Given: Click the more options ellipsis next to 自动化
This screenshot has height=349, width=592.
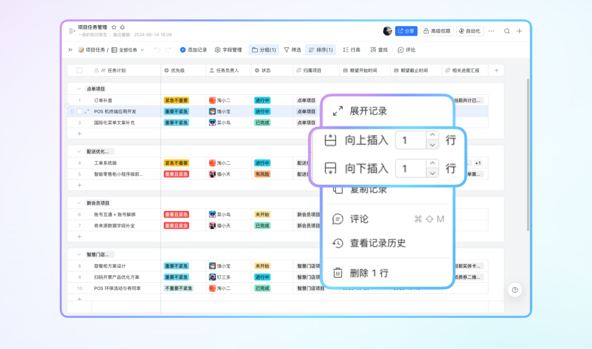Looking at the screenshot, I should [491, 31].
